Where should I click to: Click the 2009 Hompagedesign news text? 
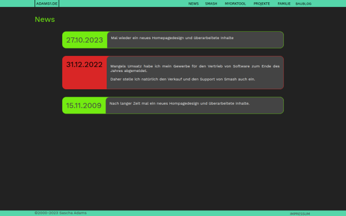(x=179, y=103)
